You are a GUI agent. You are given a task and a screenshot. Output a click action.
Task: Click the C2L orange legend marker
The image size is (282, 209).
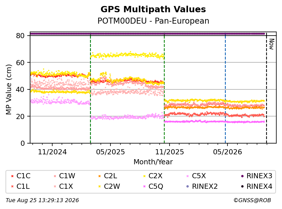(x=100, y=176)
